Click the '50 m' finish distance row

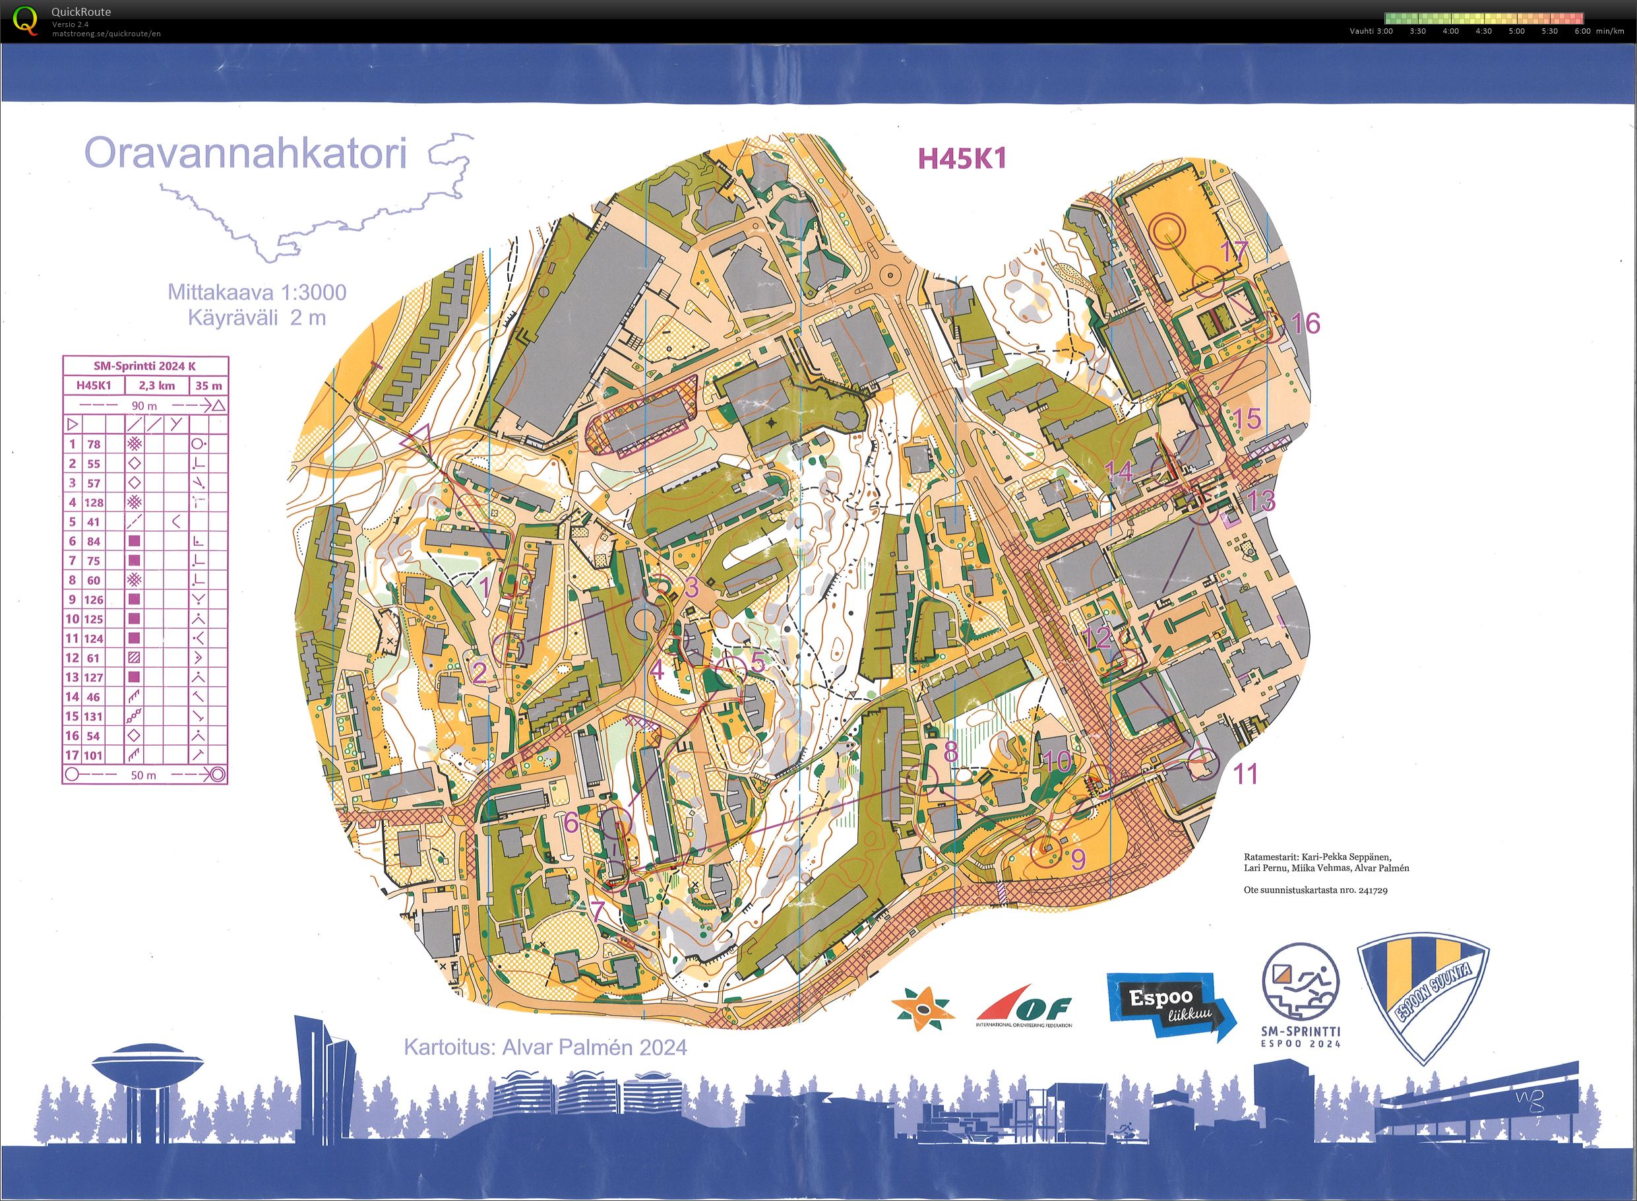[144, 775]
